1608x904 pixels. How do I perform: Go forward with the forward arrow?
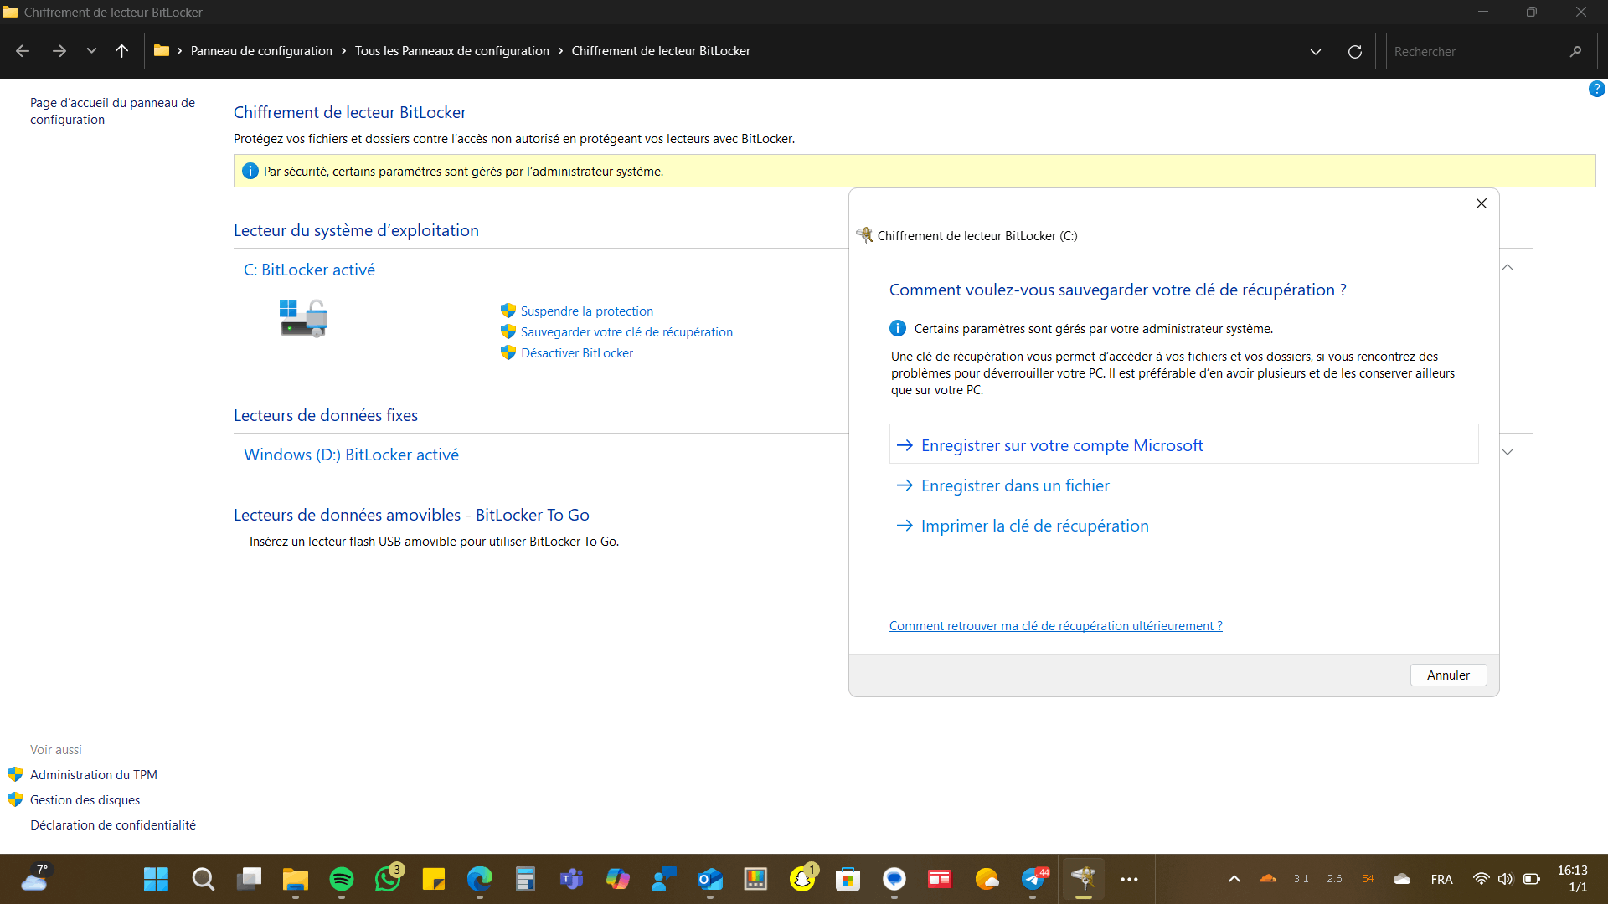coord(59,51)
